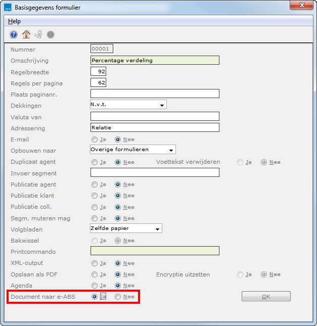Select Nee for Segm. muteren mag
317x326 pixels.
point(118,218)
